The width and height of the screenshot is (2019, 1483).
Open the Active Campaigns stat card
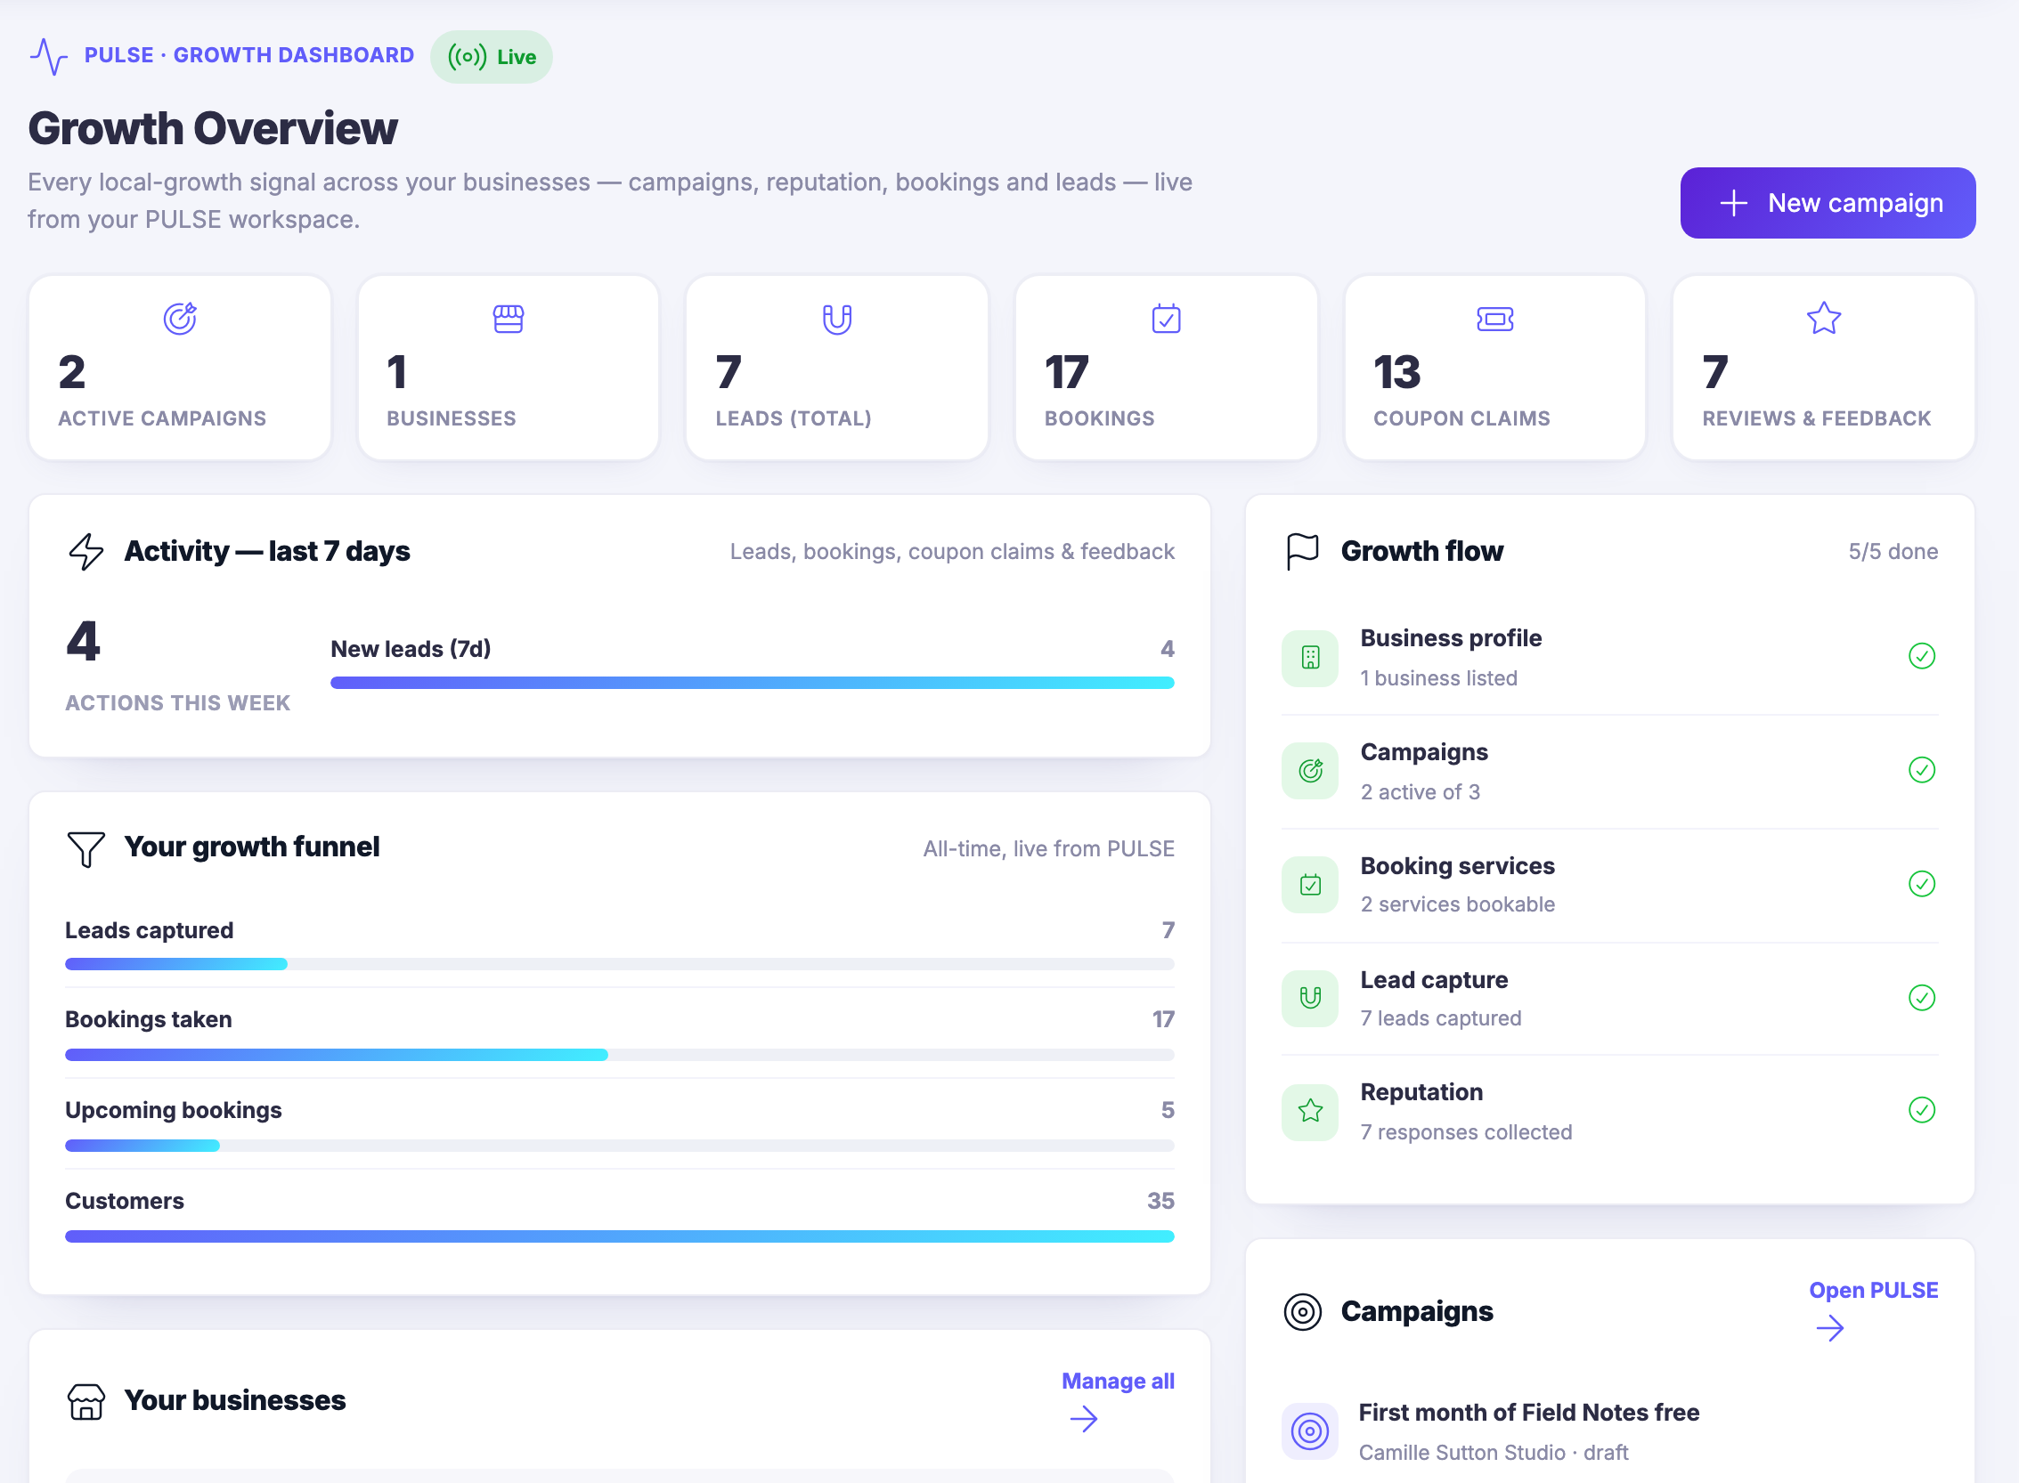180,368
